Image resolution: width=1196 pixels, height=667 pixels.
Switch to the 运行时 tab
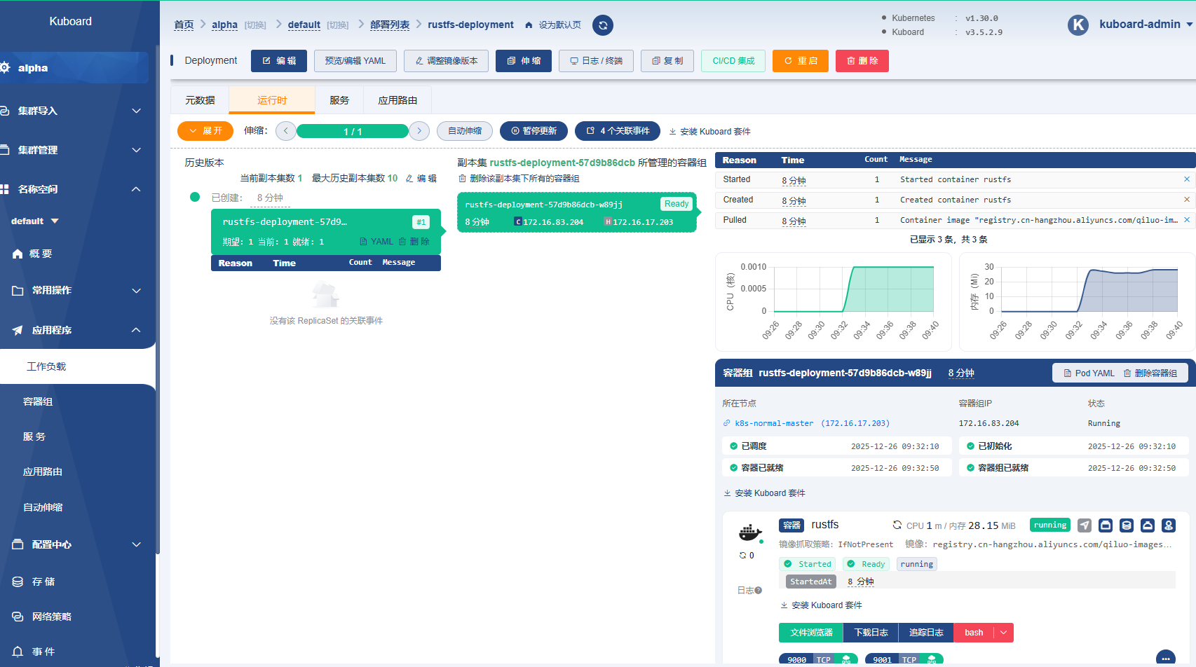click(x=272, y=100)
